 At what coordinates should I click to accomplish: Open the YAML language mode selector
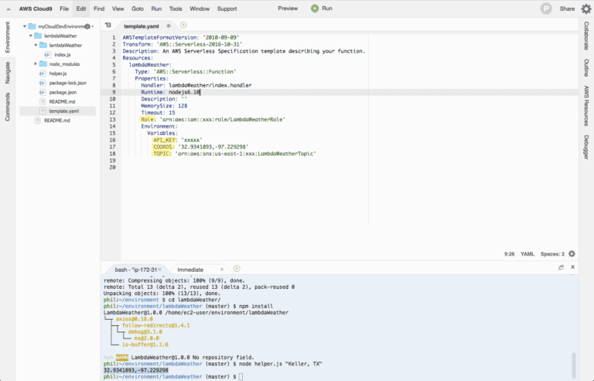click(x=527, y=254)
